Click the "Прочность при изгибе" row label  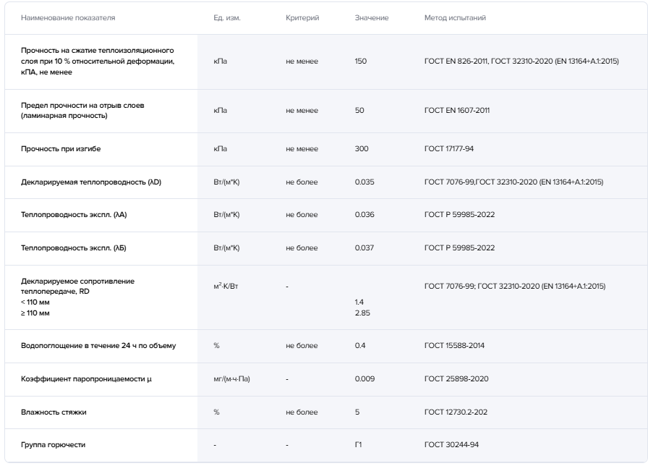(57, 148)
